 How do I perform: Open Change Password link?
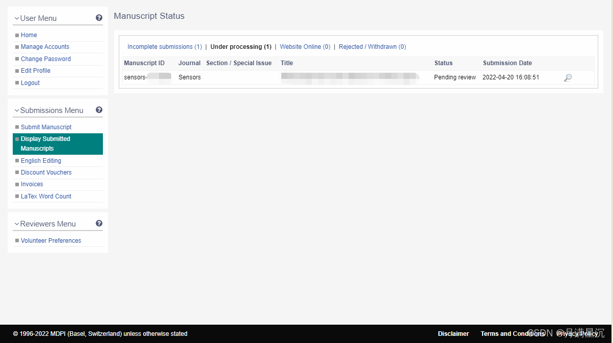click(46, 59)
